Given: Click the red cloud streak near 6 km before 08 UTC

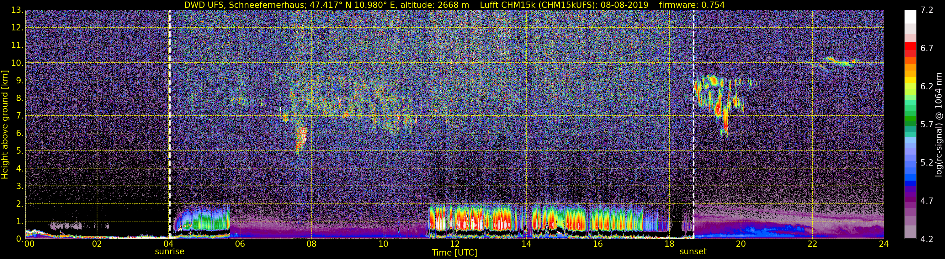Looking at the screenshot, I should coord(301,140).
